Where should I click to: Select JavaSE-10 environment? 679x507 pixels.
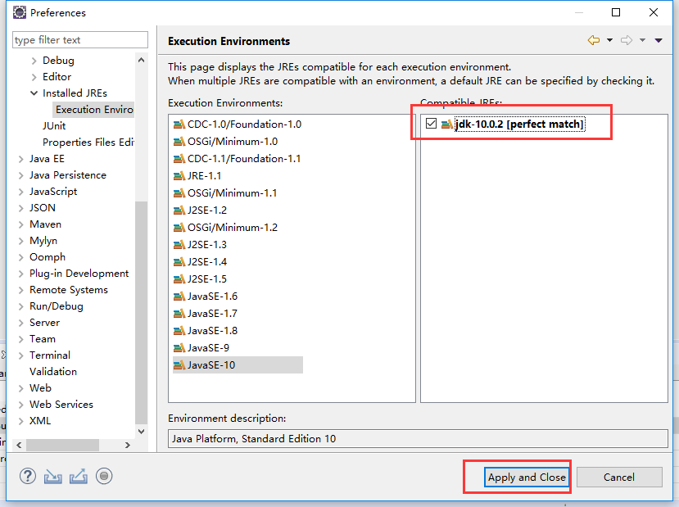238,365
